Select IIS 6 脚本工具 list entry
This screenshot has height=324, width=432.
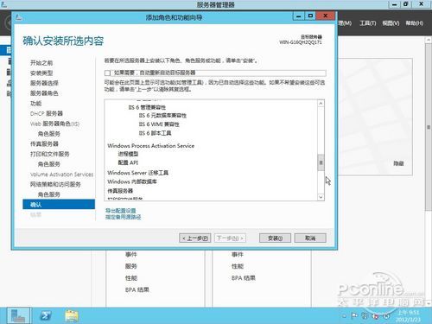(x=155, y=133)
